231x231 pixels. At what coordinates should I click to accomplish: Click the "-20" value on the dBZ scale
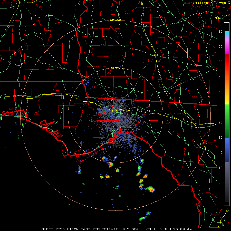tap(219, 183)
